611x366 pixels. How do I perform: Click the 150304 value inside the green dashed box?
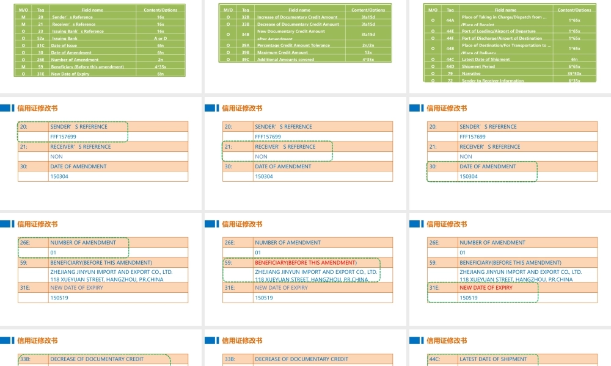point(468,176)
